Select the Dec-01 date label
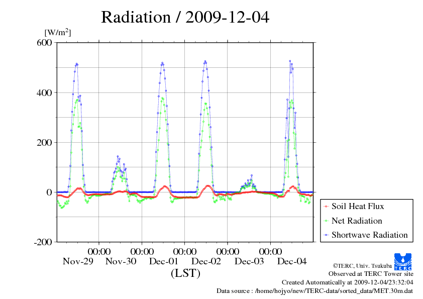This screenshot has height=299, width=423. click(x=163, y=261)
